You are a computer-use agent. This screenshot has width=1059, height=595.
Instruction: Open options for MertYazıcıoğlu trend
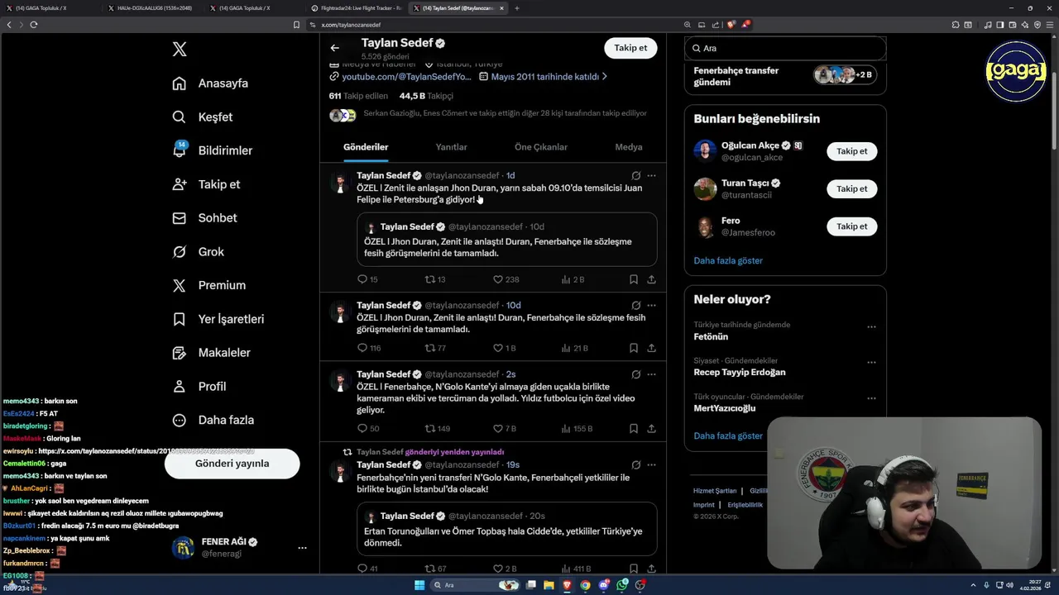tap(871, 398)
